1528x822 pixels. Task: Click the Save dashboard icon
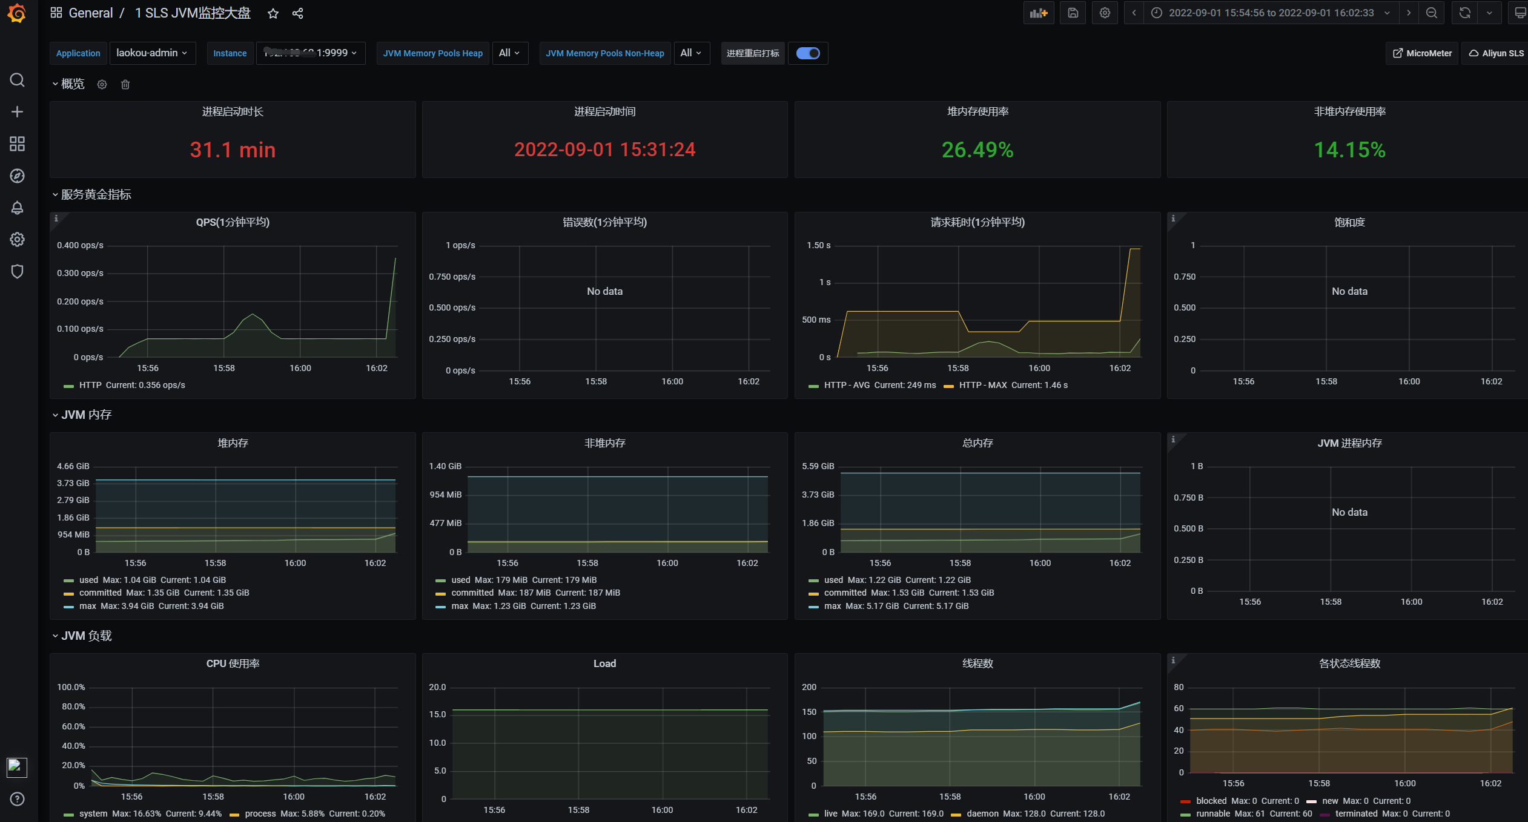pos(1073,13)
